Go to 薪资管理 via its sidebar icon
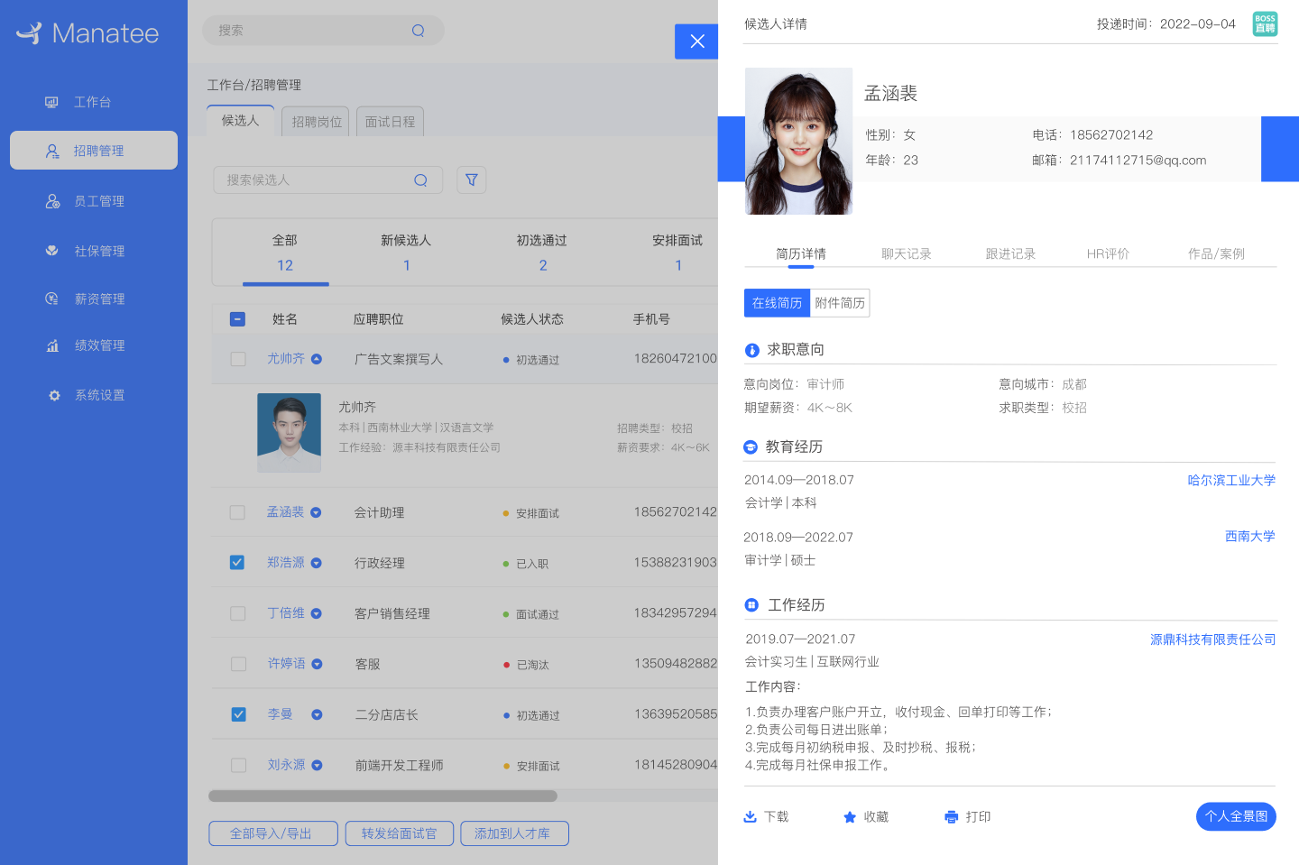 tap(93, 298)
